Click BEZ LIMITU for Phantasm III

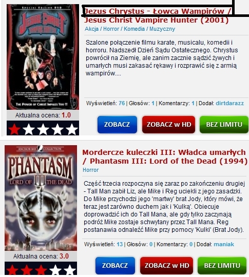tap(222, 266)
